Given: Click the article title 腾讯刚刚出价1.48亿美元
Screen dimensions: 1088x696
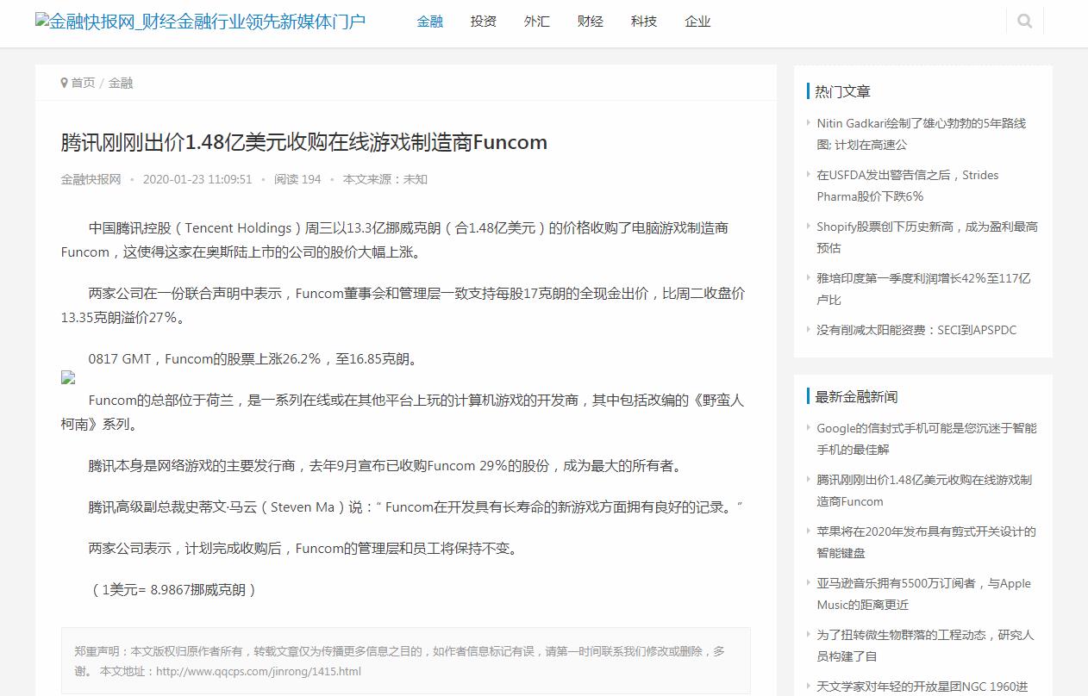Looking at the screenshot, I should (x=303, y=142).
